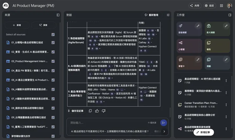Click 儲存至記事 to save note

(76, 111)
